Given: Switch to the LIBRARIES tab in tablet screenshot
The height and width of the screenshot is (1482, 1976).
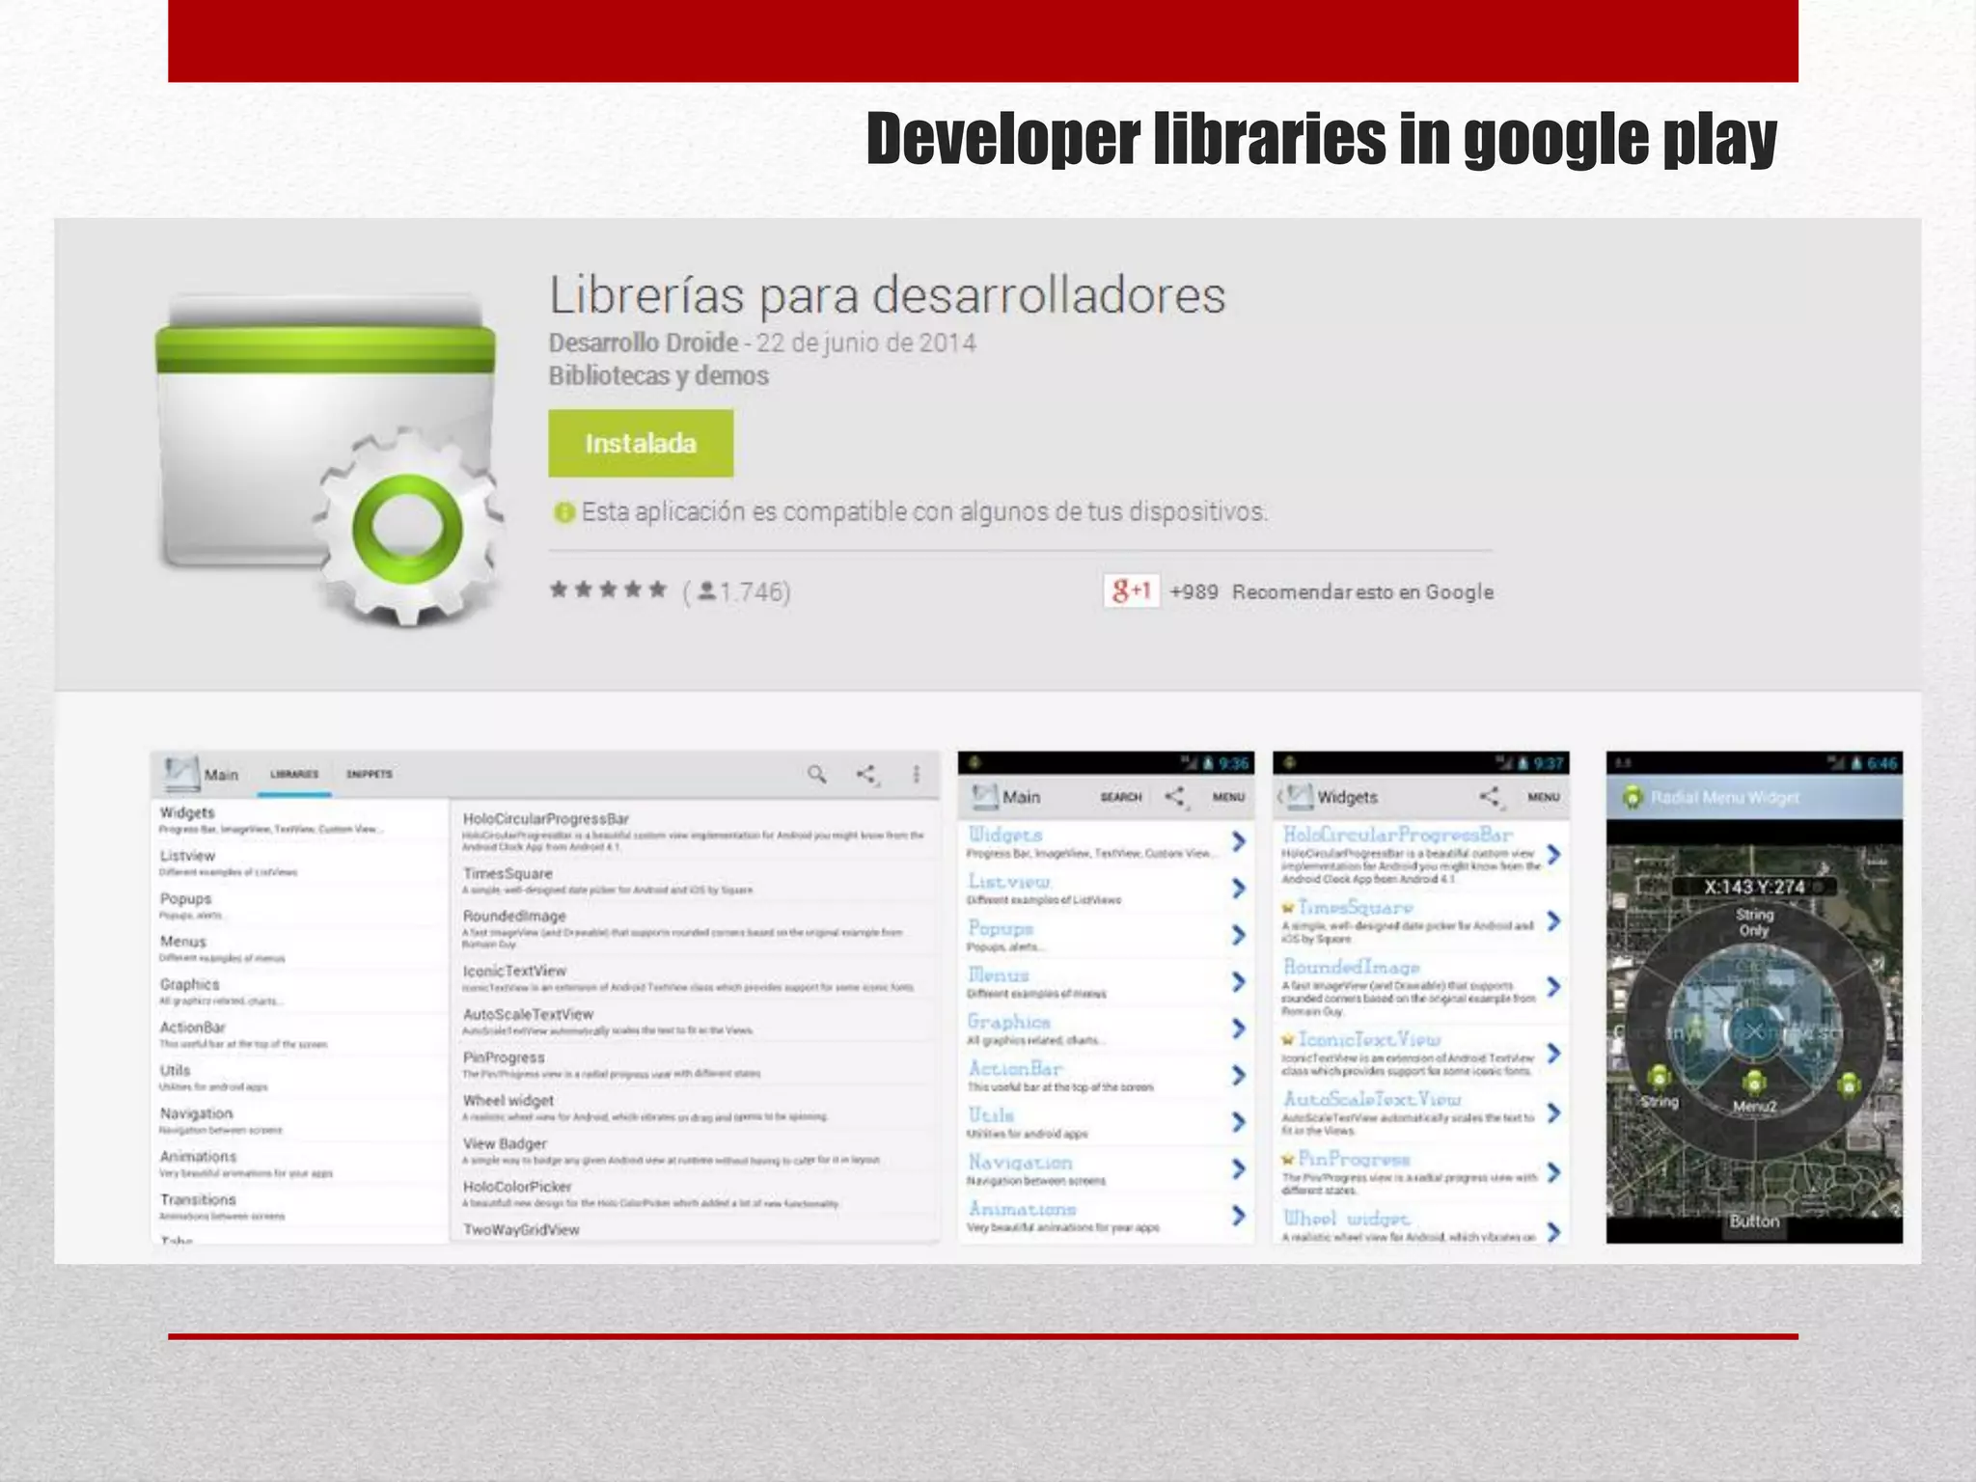Looking at the screenshot, I should pos(294,774).
